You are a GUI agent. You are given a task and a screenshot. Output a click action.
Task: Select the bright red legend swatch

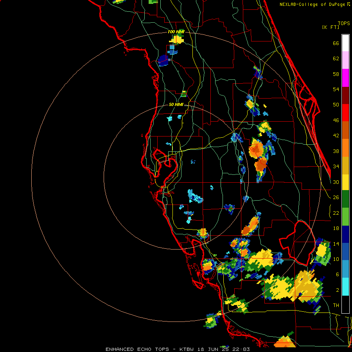[x=345, y=113]
